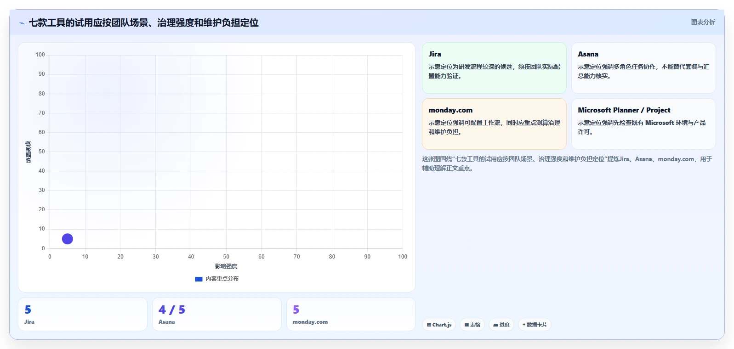Open the monday.com card

pos(494,124)
